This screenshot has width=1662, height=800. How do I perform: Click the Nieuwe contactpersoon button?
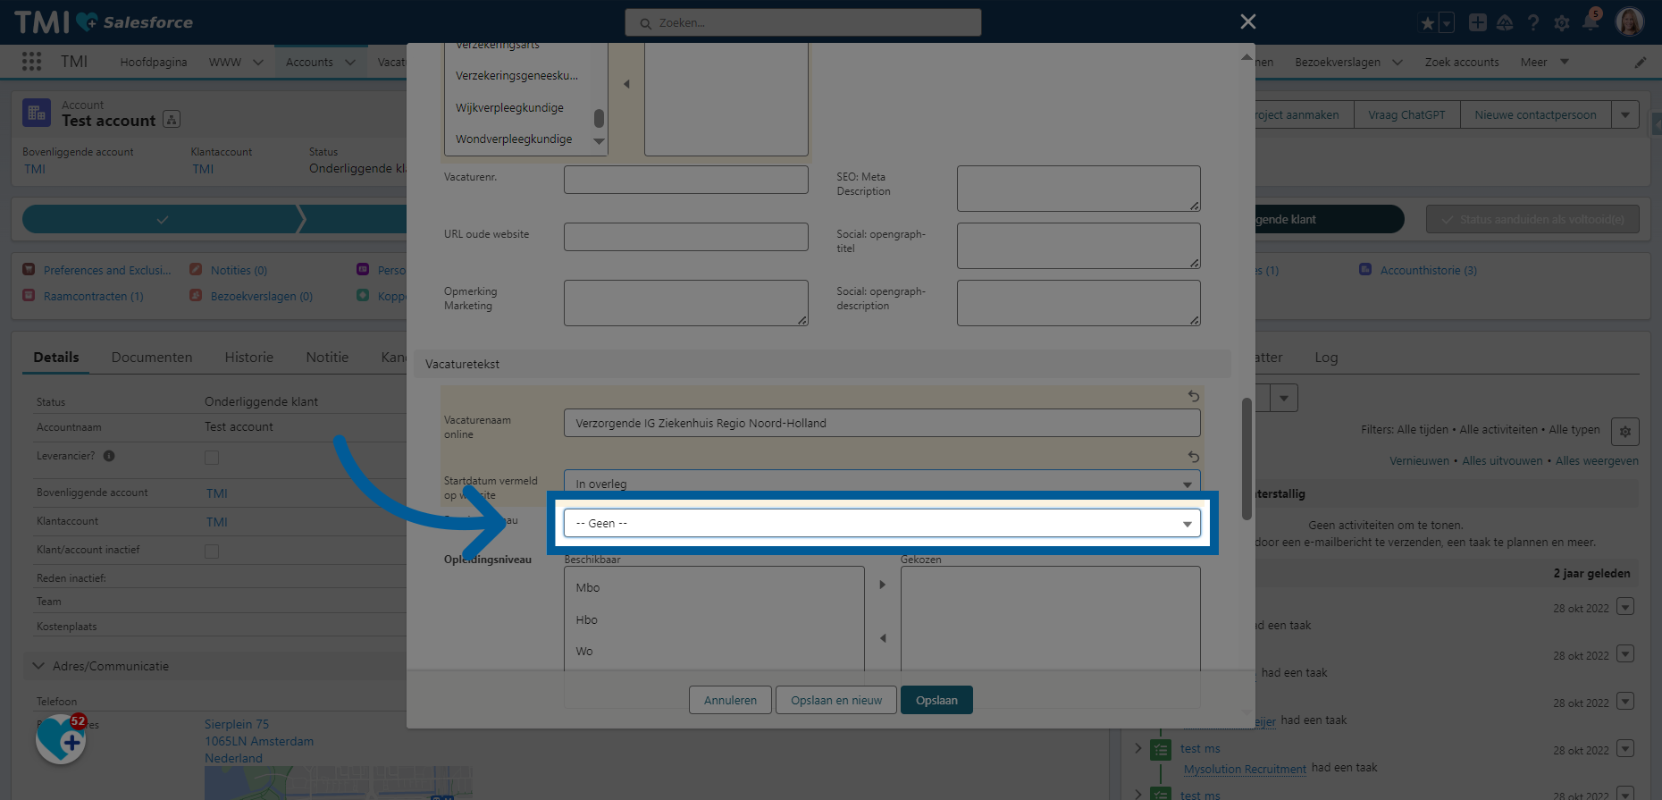[x=1535, y=114]
